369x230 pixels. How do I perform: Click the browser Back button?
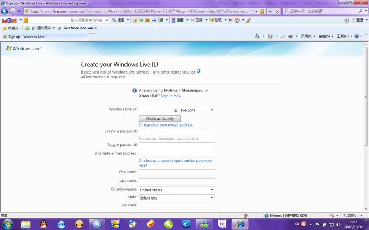pos(5,11)
